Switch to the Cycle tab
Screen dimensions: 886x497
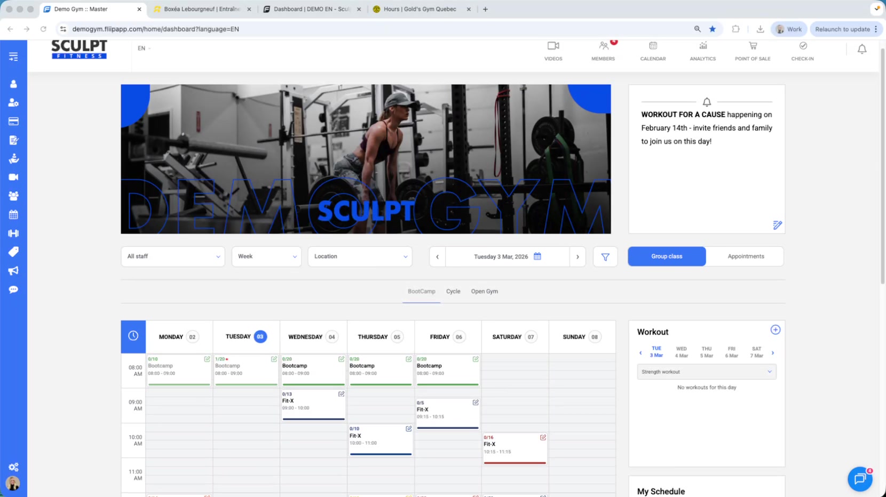pyautogui.click(x=453, y=292)
